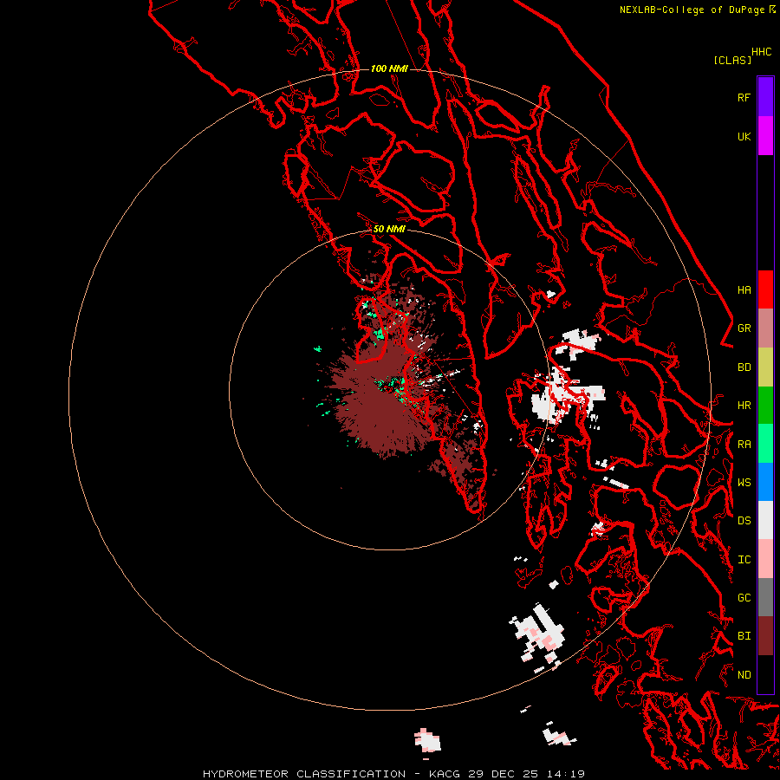Click the dark green HR legend swatch

[x=765, y=405]
